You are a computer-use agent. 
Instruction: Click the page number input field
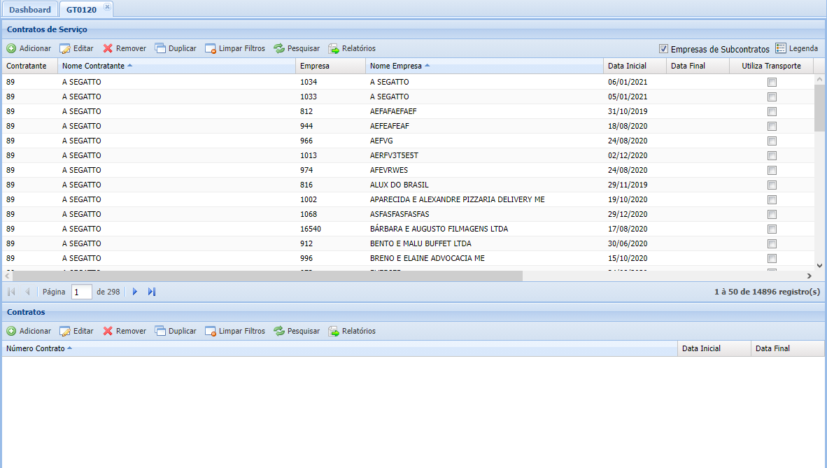click(82, 292)
